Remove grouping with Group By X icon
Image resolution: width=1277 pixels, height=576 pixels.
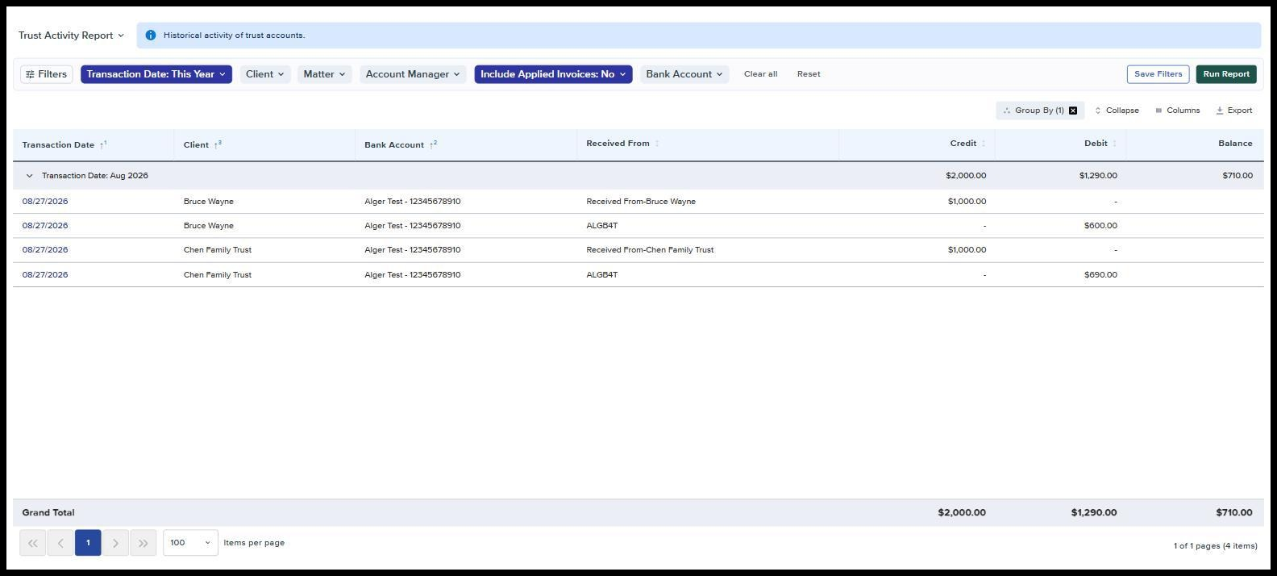pos(1073,111)
